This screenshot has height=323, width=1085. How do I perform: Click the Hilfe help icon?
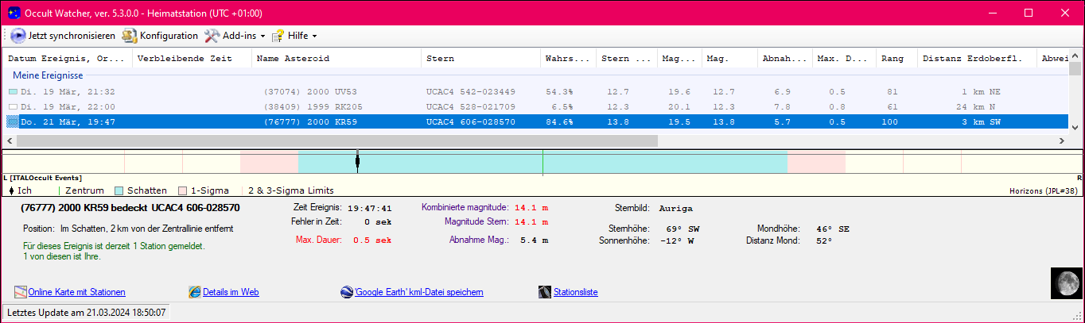278,36
